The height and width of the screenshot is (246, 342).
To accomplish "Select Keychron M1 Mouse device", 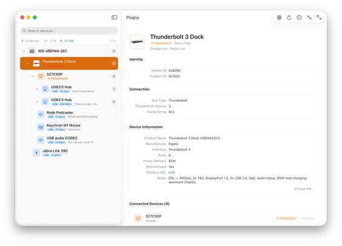I will 69,127.
